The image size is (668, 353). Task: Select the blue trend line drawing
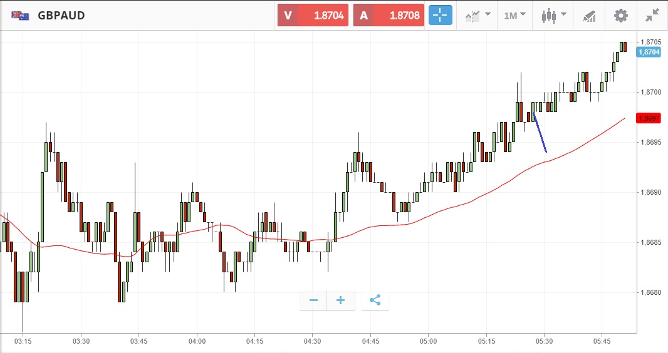pyautogui.click(x=540, y=133)
